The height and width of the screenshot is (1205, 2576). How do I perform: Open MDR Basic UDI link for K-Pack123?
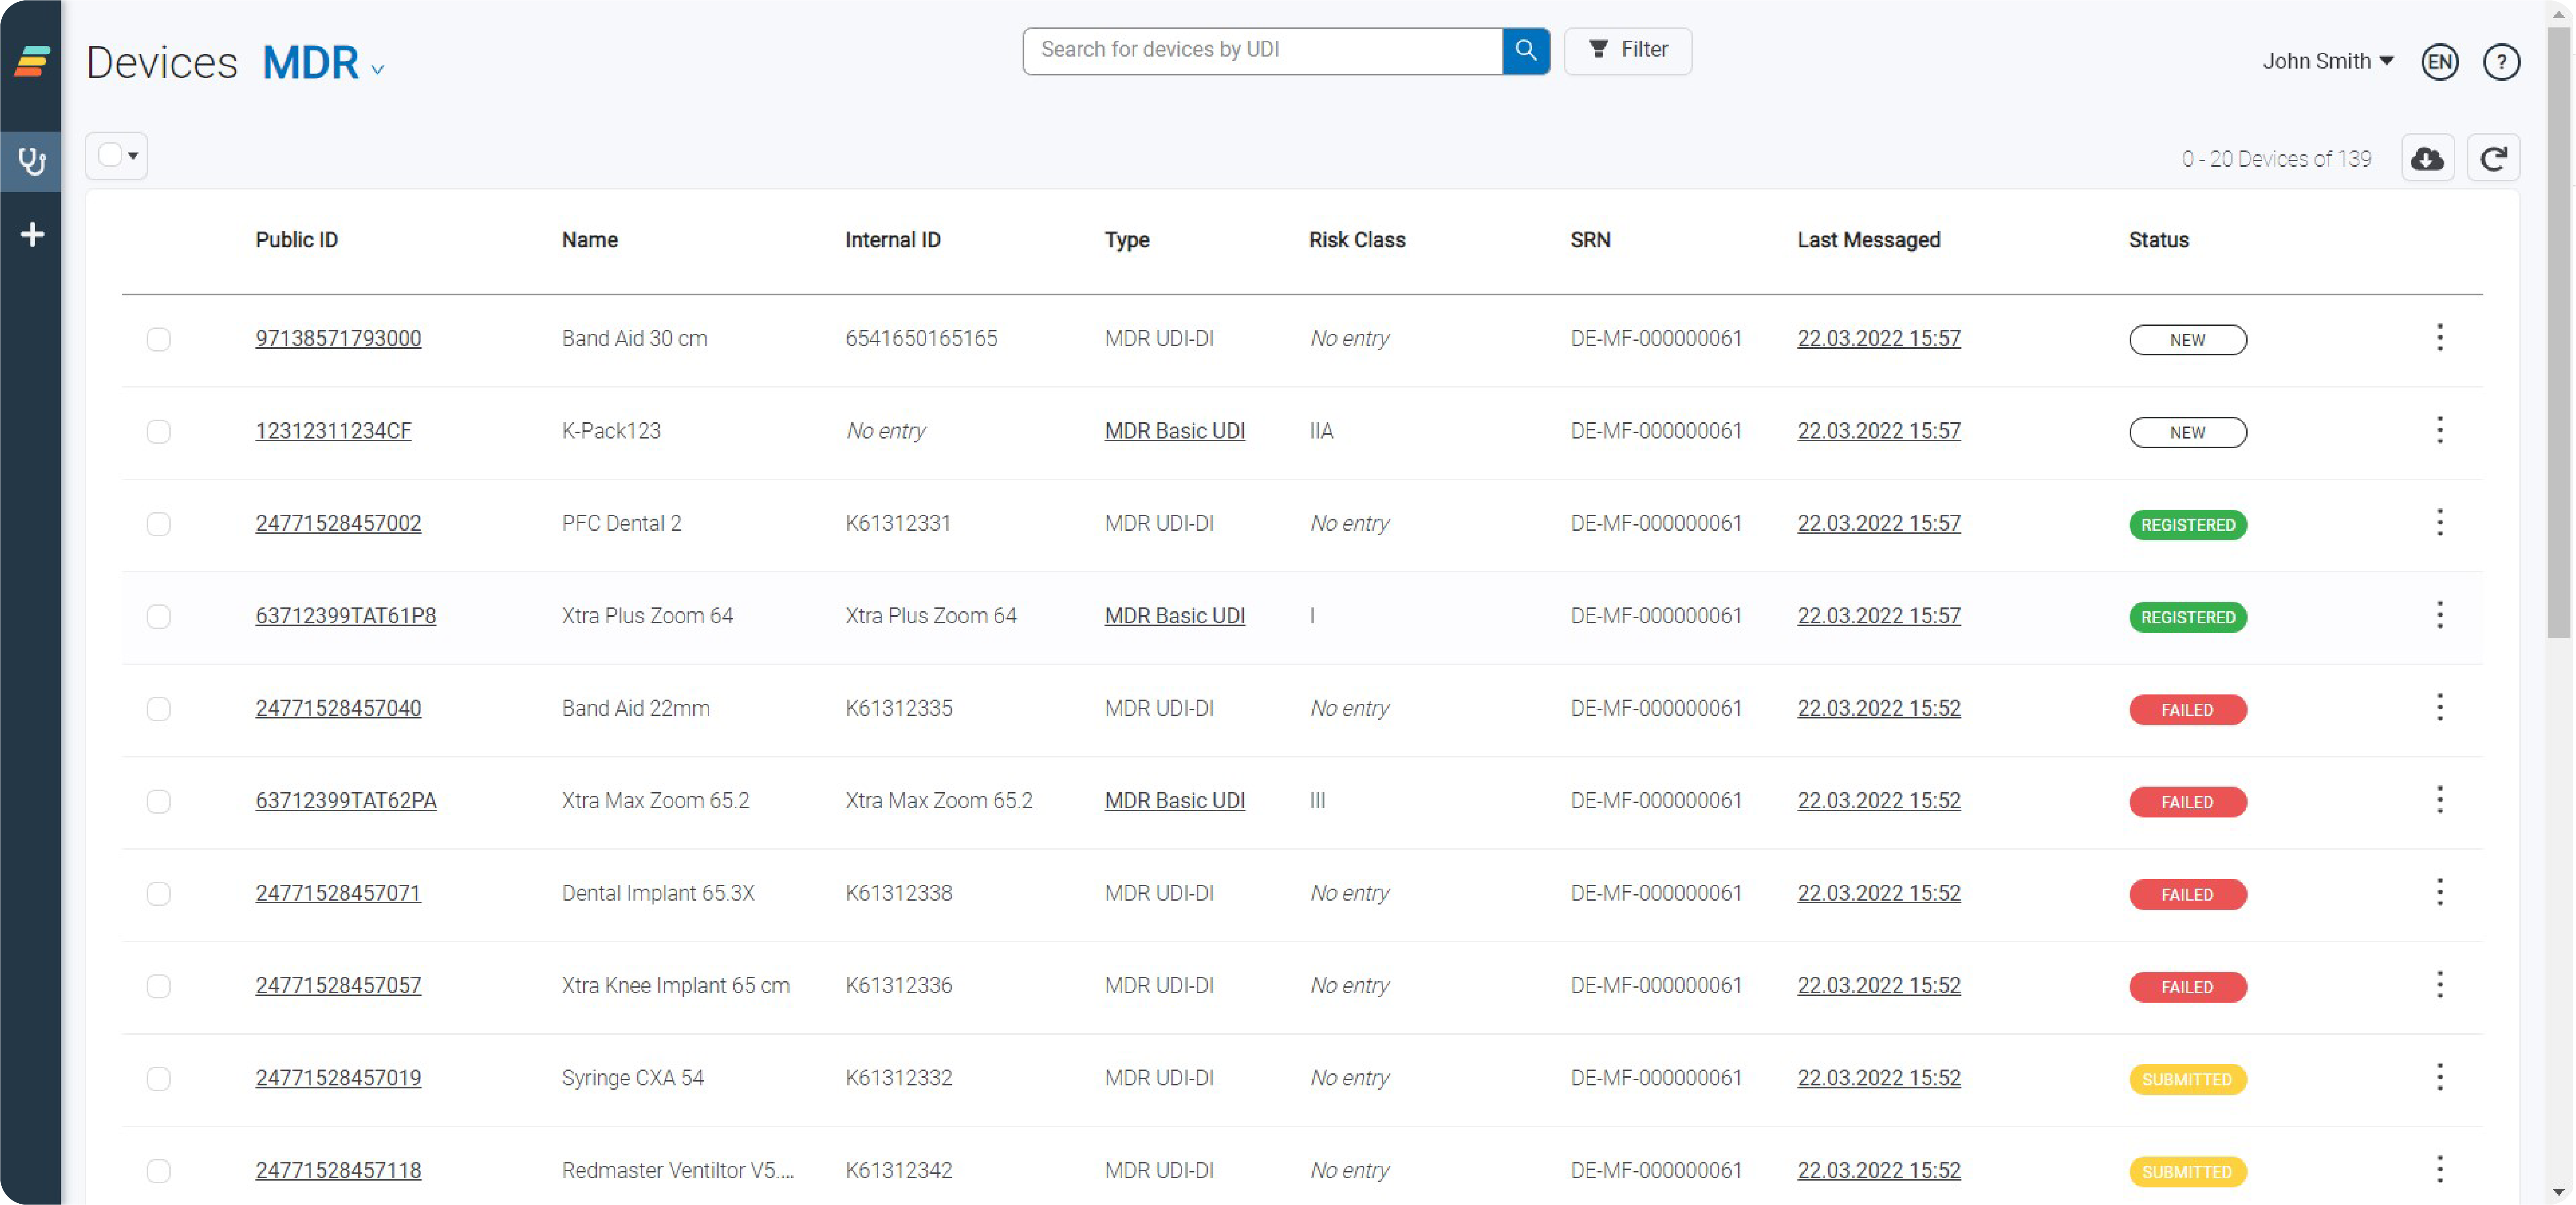coord(1174,430)
